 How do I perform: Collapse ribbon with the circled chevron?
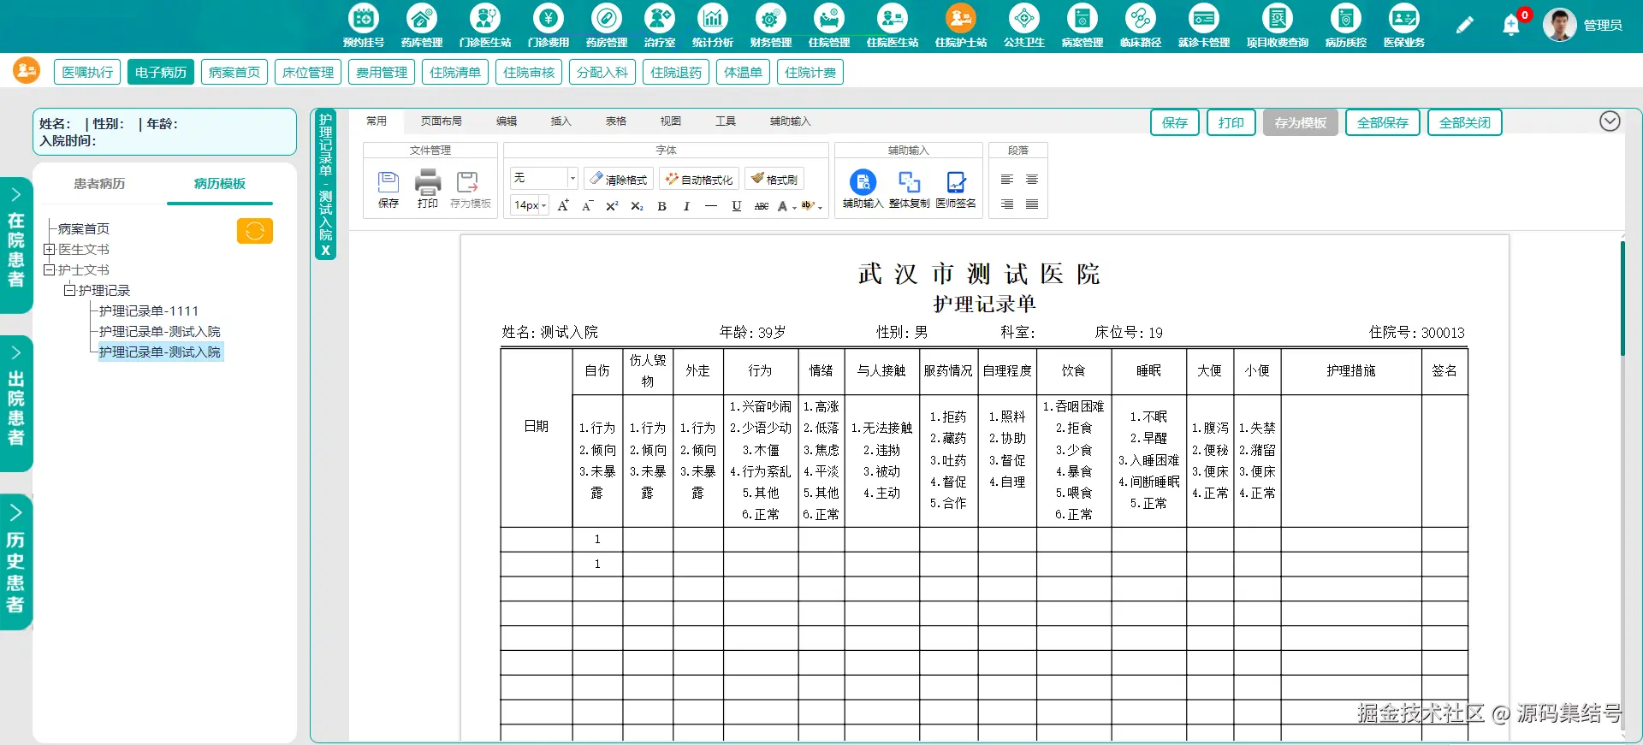pos(1610,121)
